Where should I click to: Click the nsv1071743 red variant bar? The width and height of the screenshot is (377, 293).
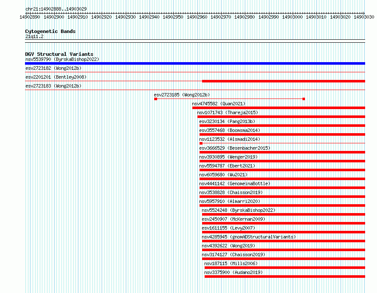point(281,117)
